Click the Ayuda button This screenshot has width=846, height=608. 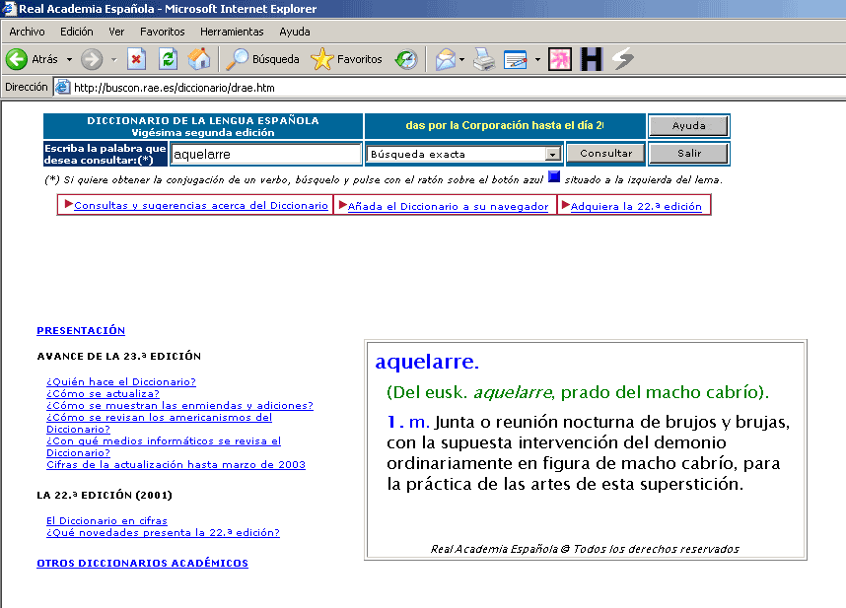click(x=689, y=126)
